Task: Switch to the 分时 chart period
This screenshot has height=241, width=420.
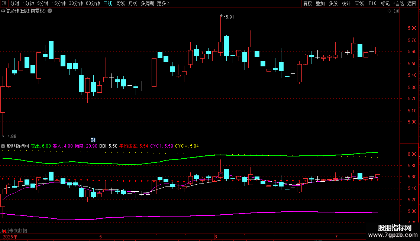Action: click(15, 3)
